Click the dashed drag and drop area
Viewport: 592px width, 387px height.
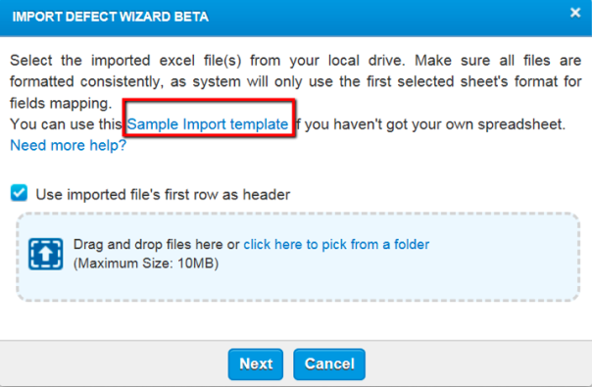click(298, 257)
